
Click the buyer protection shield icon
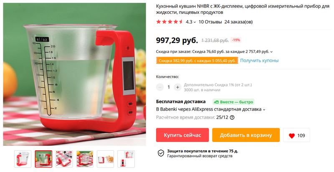tap(161, 153)
